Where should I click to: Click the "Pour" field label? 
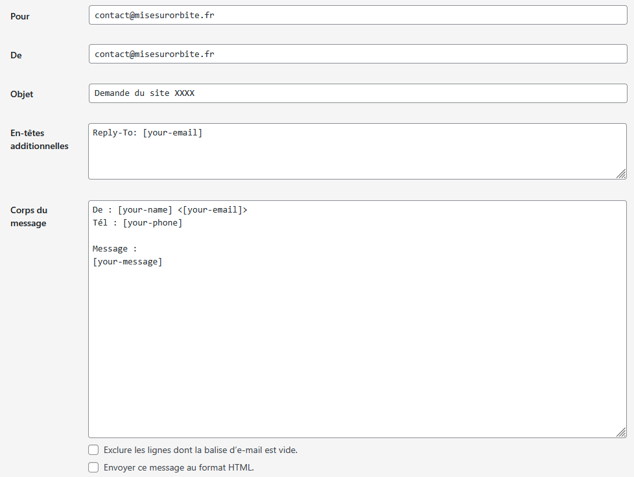point(19,16)
